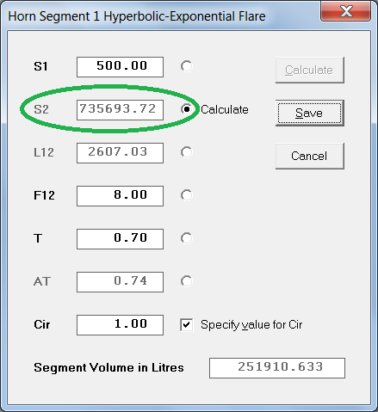Click the S1 label
This screenshot has height=412, width=378.
[40, 66]
